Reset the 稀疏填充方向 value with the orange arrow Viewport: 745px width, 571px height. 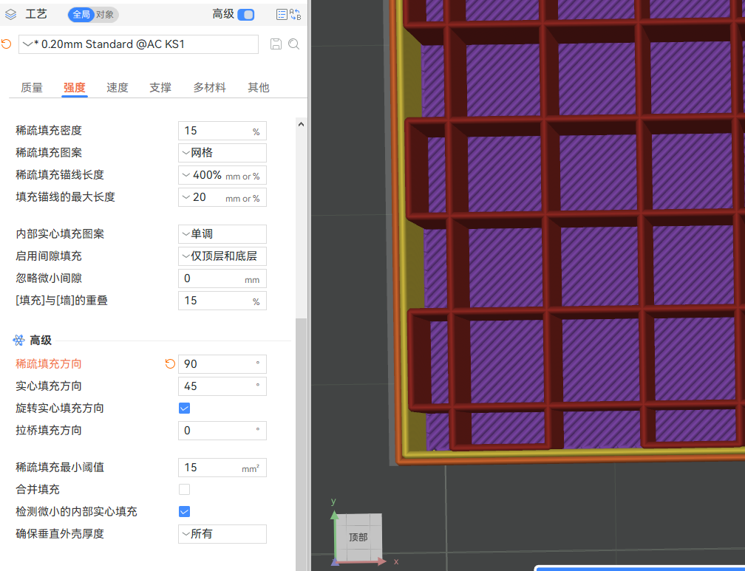[170, 364]
